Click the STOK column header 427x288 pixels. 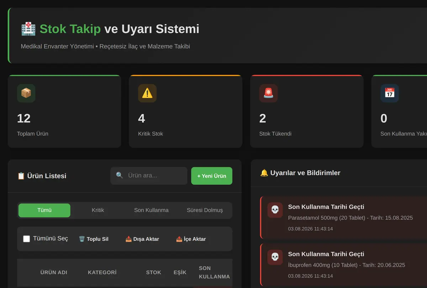(154, 272)
